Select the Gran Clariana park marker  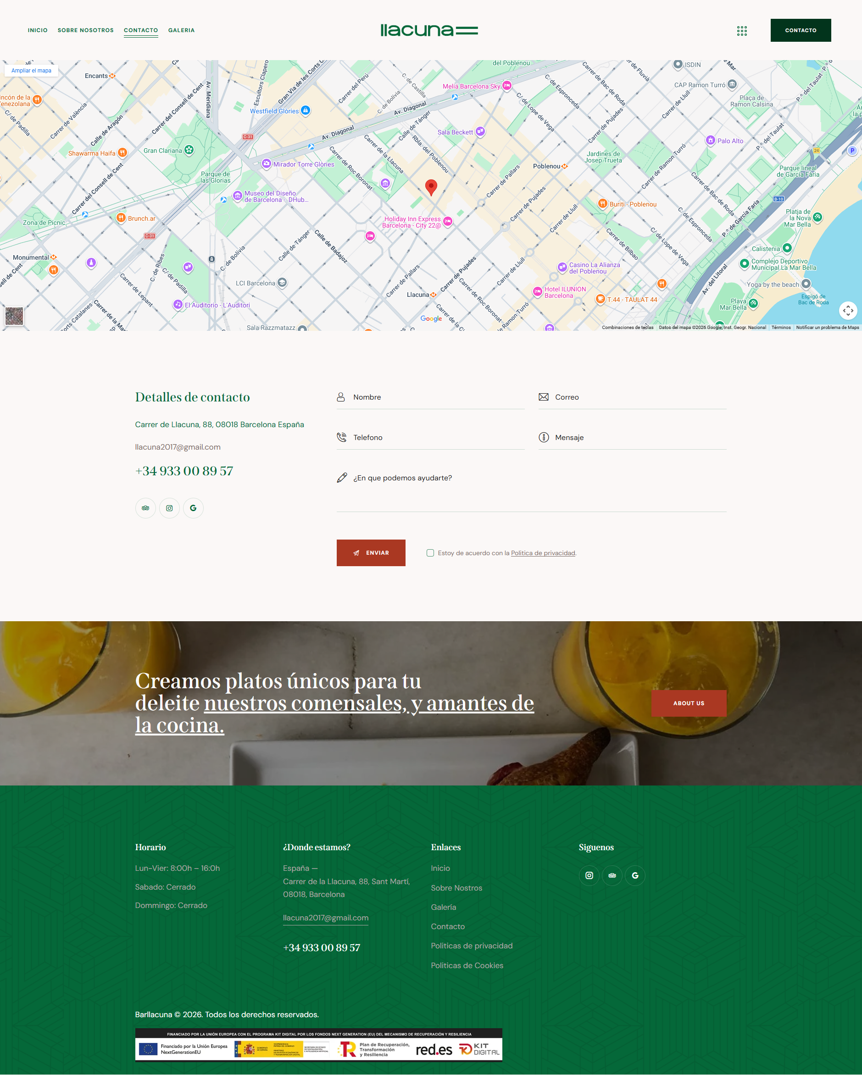tap(189, 150)
